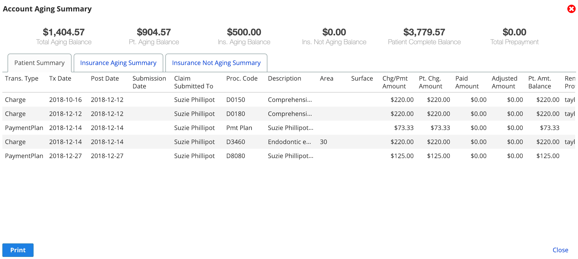
Task: Click the 2018-12-12 Tx Date cell in D0180 row
Action: tap(65, 114)
